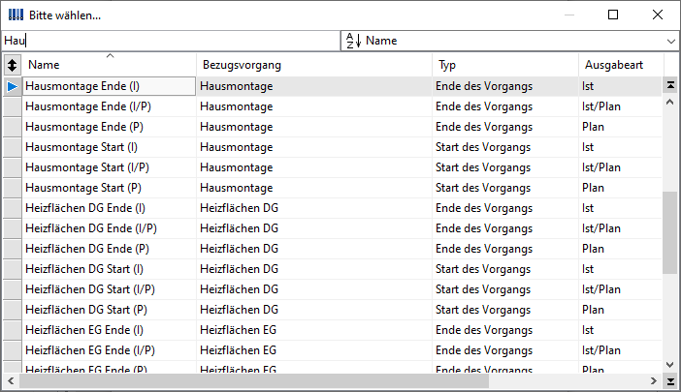Click the A-Z sort icon beside Name

click(x=353, y=41)
